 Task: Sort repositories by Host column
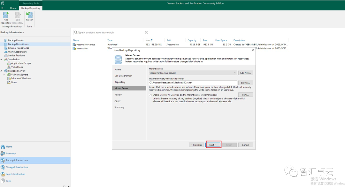click(148, 40)
